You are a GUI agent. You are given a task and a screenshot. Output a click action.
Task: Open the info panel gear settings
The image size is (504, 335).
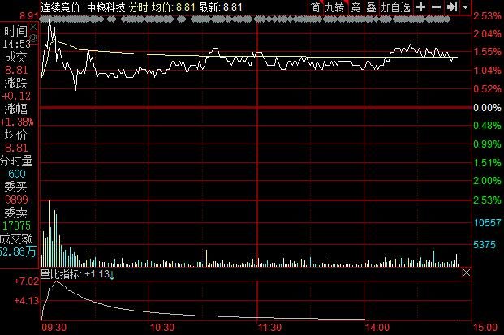(33, 39)
